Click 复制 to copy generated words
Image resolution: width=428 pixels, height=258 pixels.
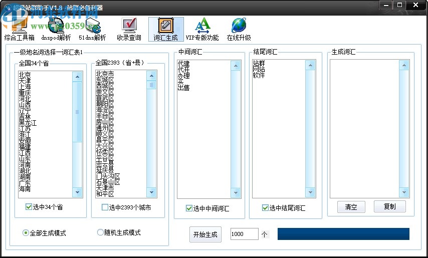(x=390, y=206)
